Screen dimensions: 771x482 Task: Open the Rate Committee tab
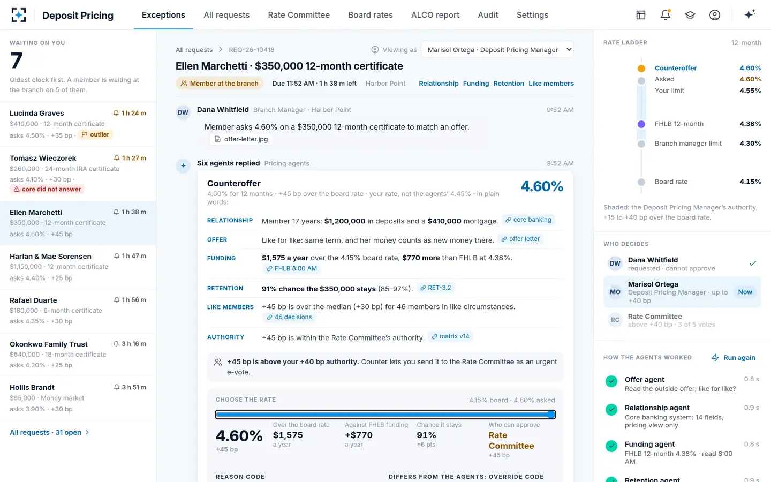point(299,15)
